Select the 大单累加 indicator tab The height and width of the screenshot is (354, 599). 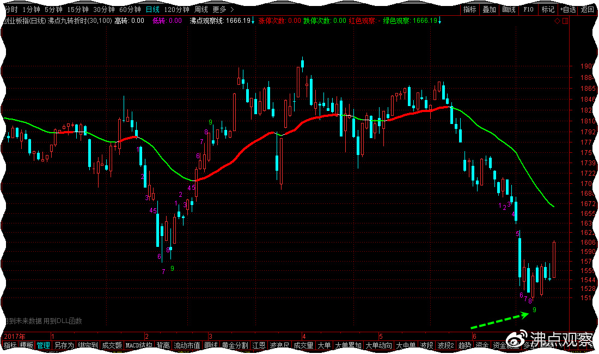[x=348, y=345]
